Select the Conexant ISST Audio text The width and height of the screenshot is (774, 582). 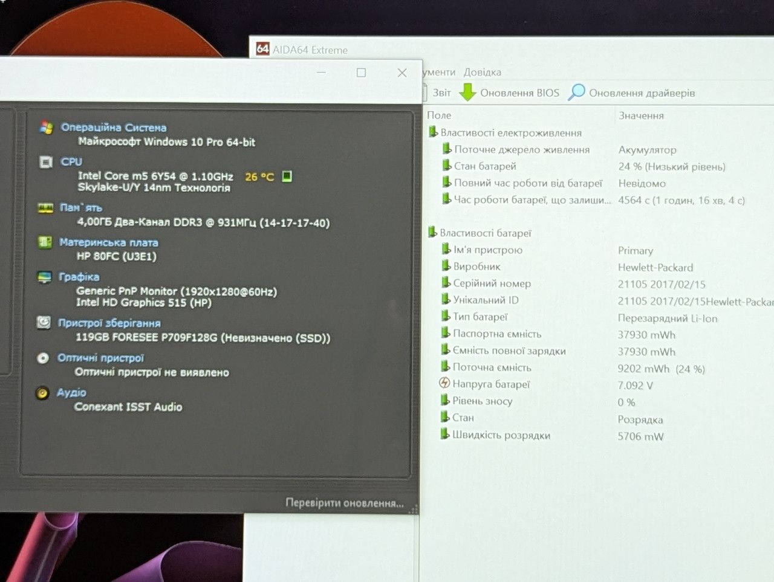(128, 407)
